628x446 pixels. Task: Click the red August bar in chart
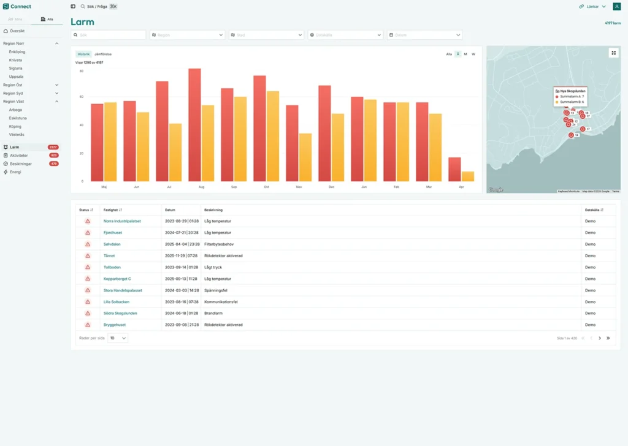(194, 125)
